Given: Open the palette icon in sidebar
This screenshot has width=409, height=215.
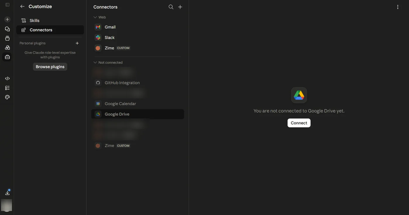Looking at the screenshot, I should coord(7,97).
